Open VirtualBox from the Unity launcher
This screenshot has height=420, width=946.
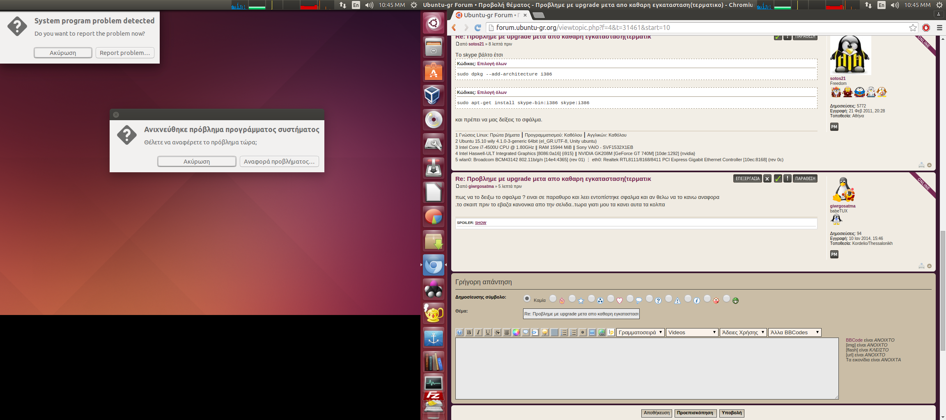click(x=433, y=95)
